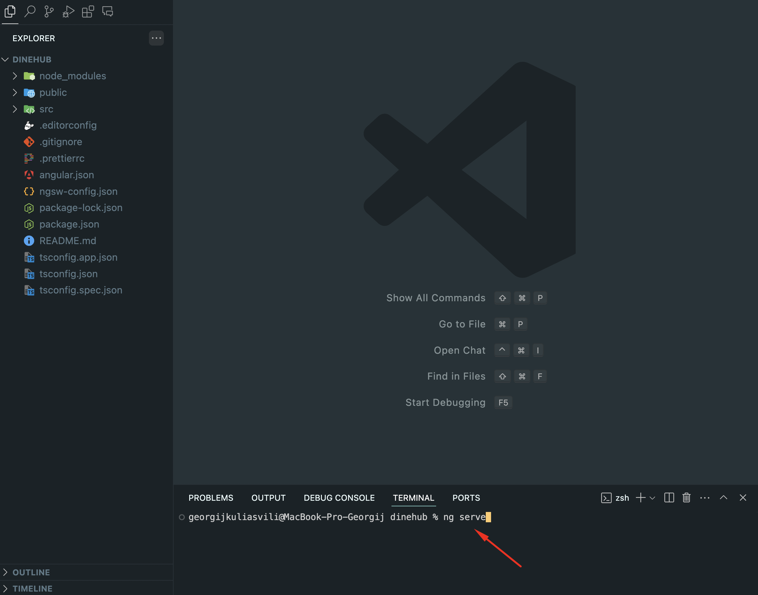This screenshot has height=595, width=758.
Task: Switch to the PROBLEMS tab
Action: [211, 498]
